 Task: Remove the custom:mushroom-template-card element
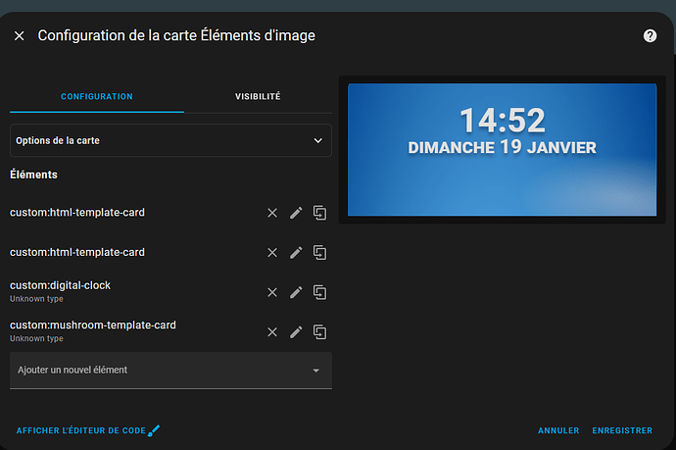272,331
